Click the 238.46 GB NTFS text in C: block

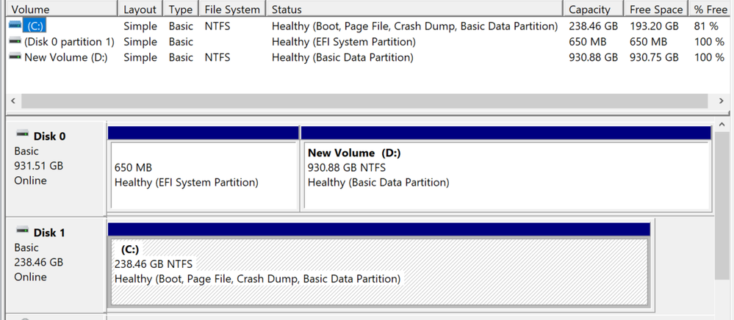[x=154, y=264]
